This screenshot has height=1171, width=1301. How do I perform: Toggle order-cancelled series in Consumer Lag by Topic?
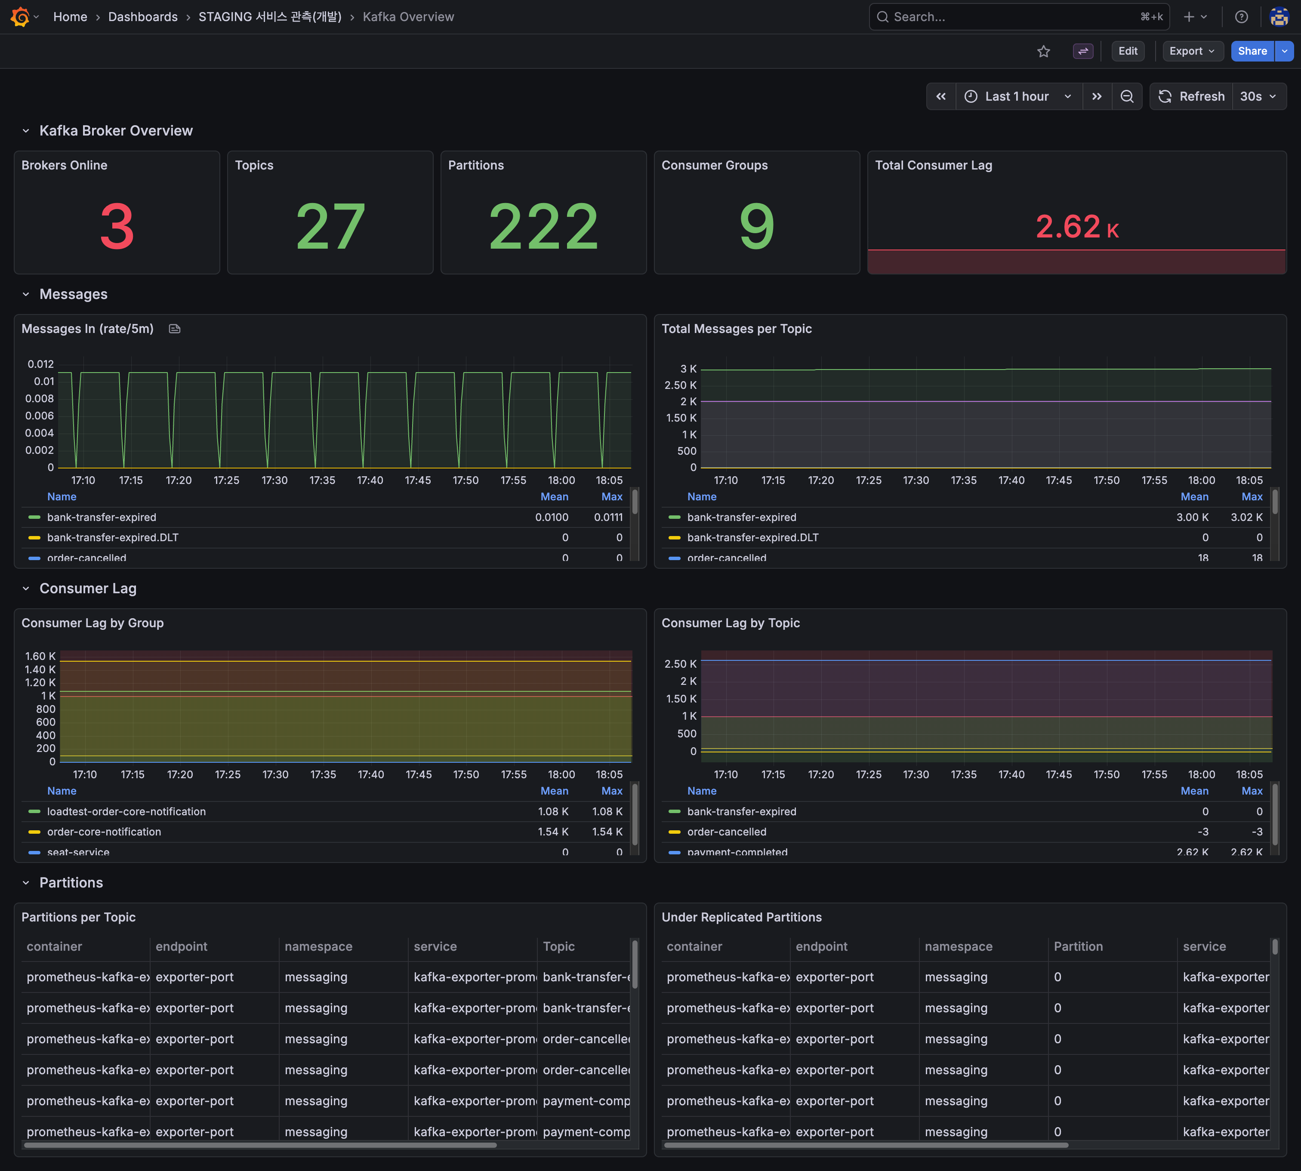(726, 832)
